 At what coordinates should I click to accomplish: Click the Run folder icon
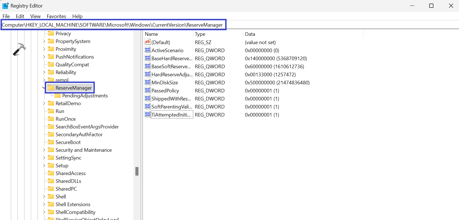pos(51,111)
